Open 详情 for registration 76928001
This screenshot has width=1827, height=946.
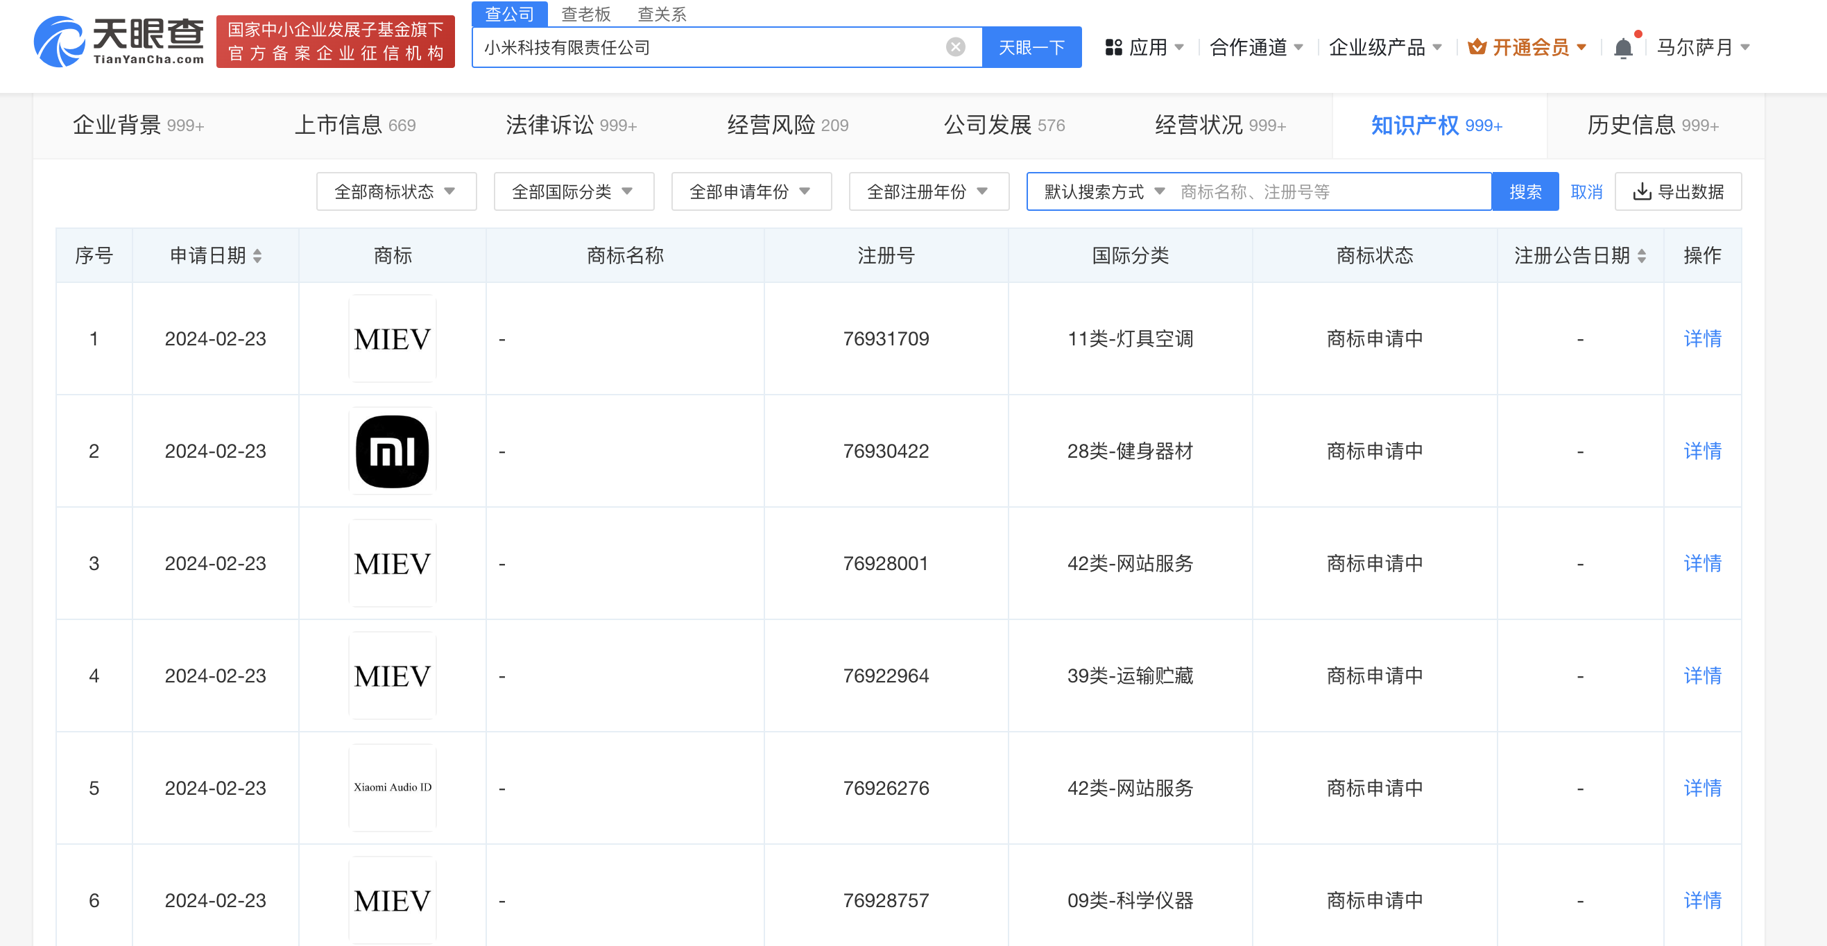[1702, 564]
